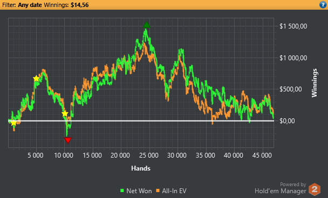
Task: Click the Hold'em Manager 2 hexagon logo
Action: coord(315,189)
